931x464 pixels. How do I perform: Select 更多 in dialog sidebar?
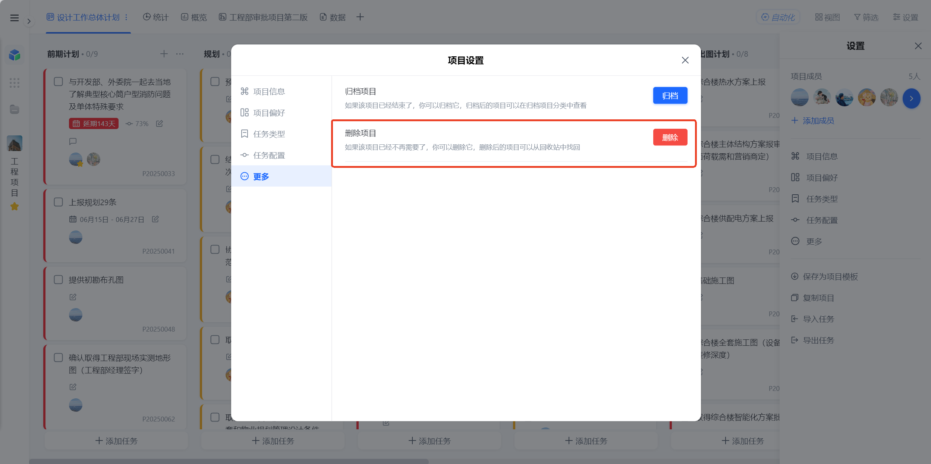pyautogui.click(x=281, y=176)
